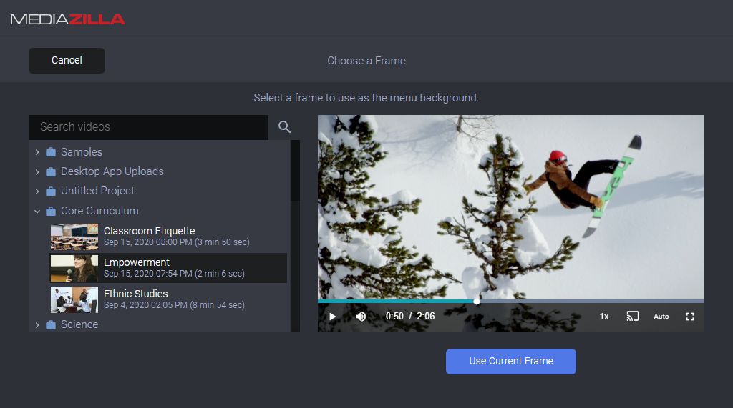Select the Core Curriculum label
The image size is (733, 408).
click(x=99, y=211)
